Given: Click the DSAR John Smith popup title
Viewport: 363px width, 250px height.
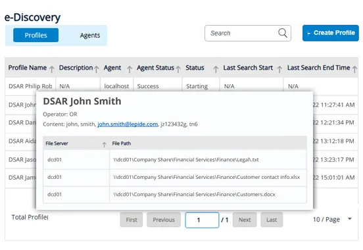Looking at the screenshot, I should 82,101.
